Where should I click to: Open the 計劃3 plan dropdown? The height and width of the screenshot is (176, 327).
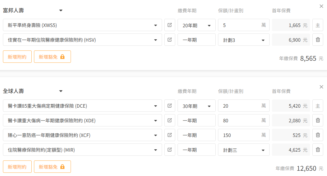[243, 40]
